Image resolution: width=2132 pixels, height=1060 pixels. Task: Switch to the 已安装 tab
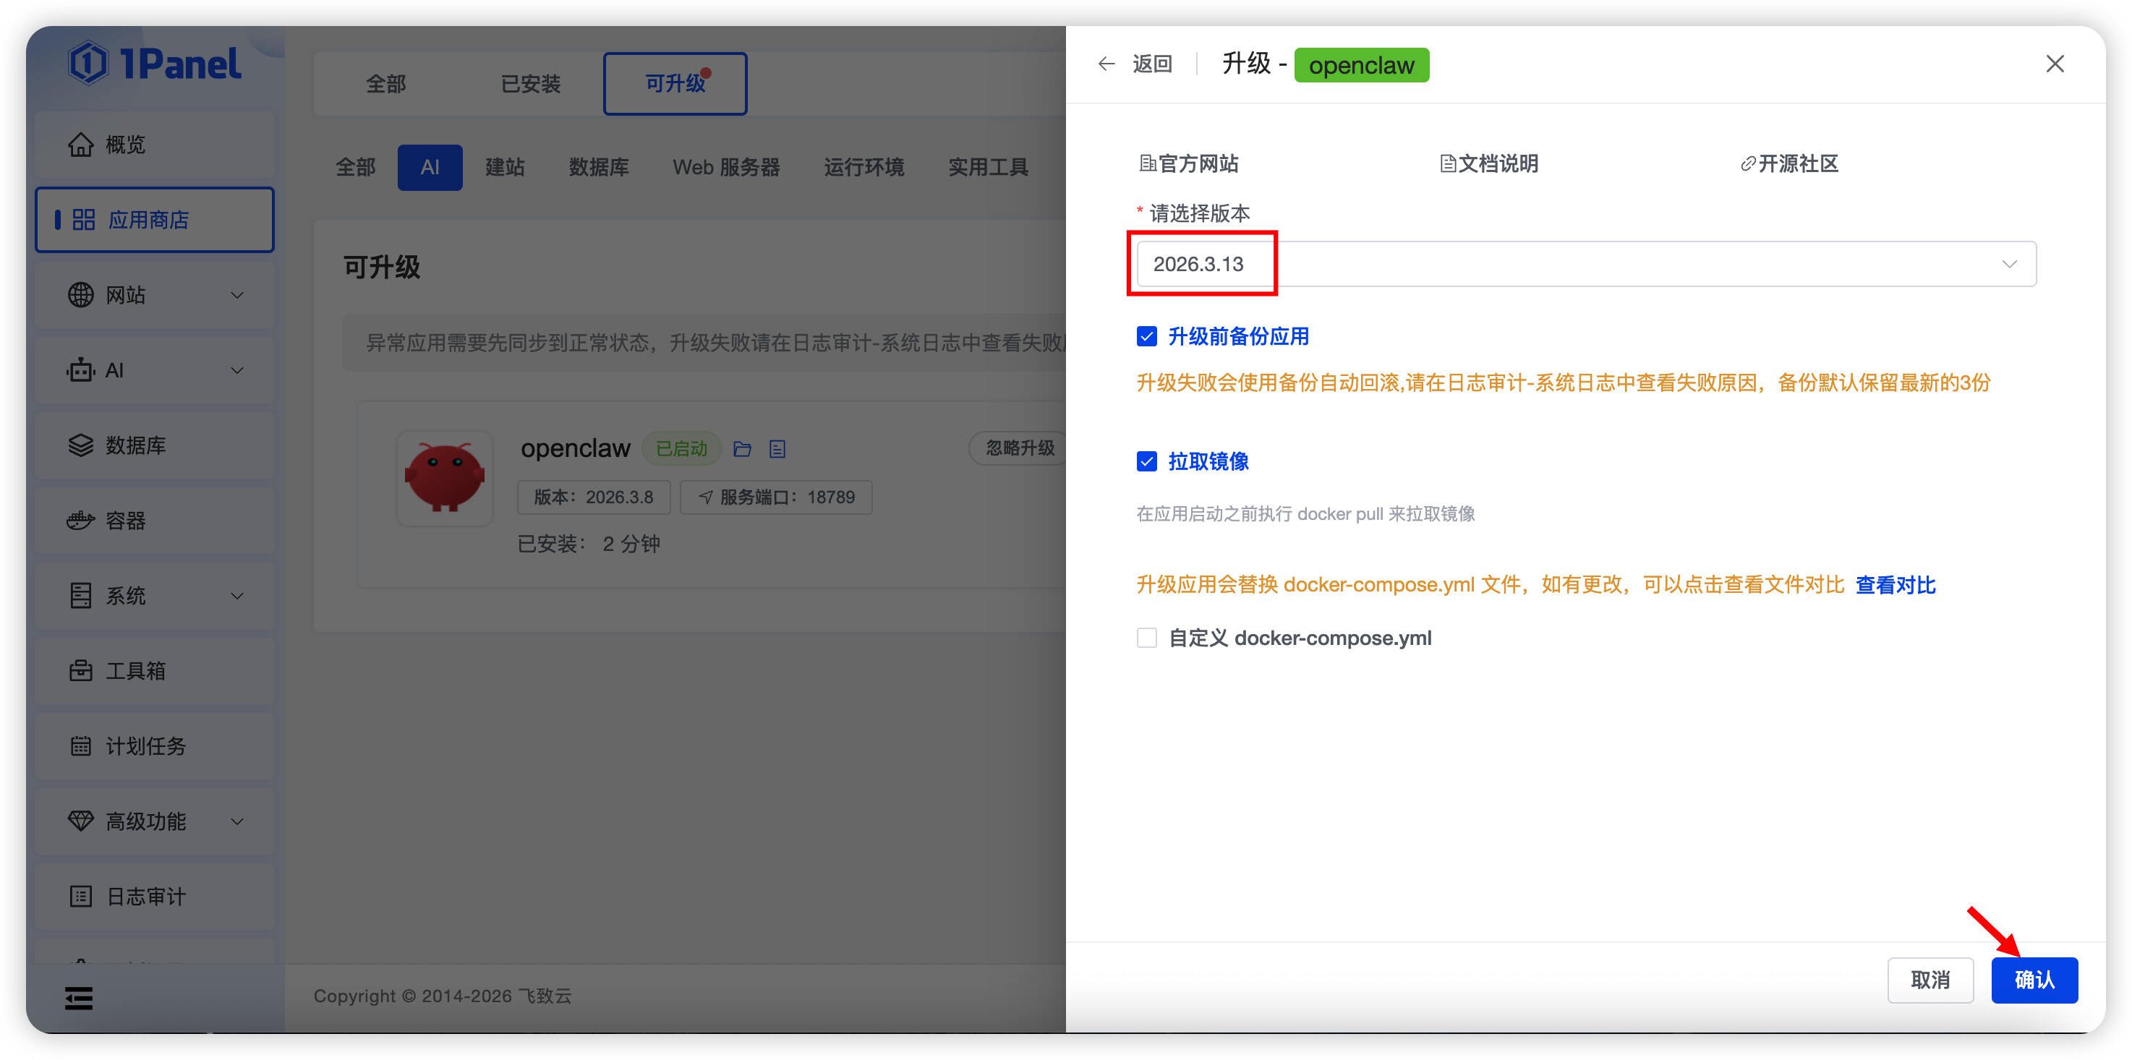[x=531, y=84]
